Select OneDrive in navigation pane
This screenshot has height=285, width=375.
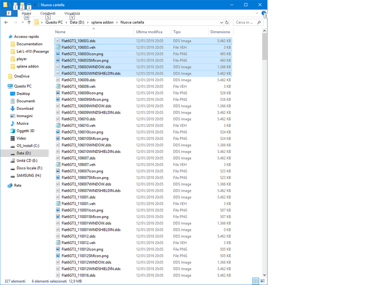point(22,76)
